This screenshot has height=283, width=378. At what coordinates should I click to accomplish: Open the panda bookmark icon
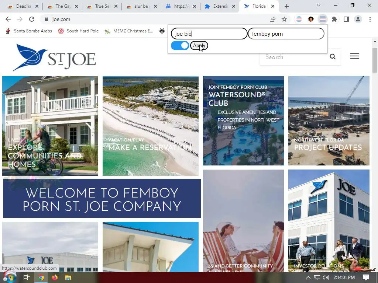[x=162, y=31]
